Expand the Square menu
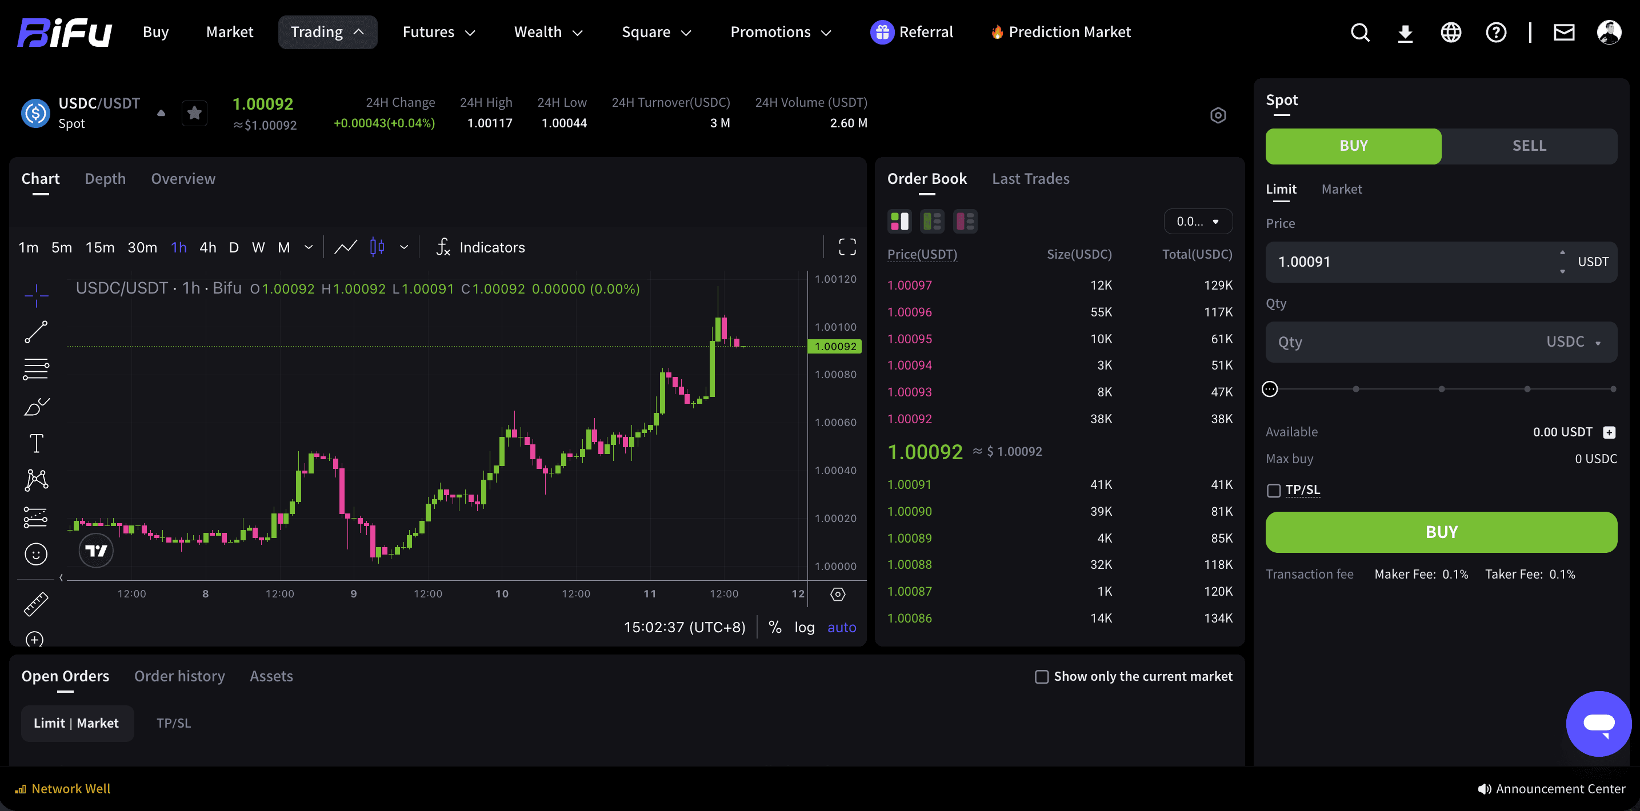This screenshot has width=1640, height=811. [657, 33]
